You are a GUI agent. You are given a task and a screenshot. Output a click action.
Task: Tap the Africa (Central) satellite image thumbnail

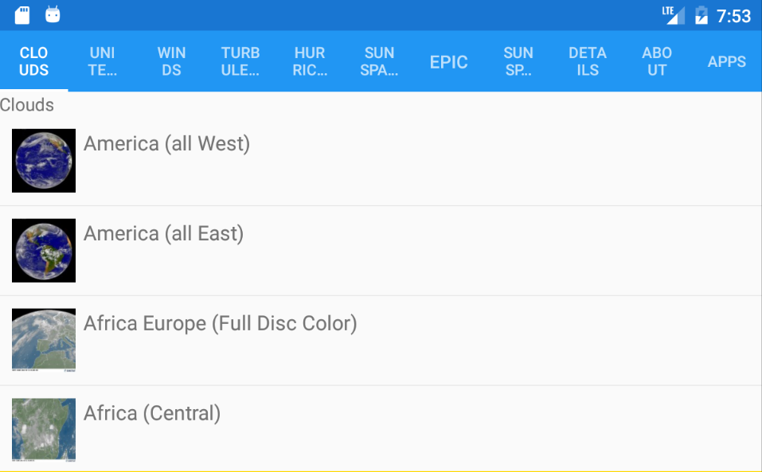pos(44,430)
